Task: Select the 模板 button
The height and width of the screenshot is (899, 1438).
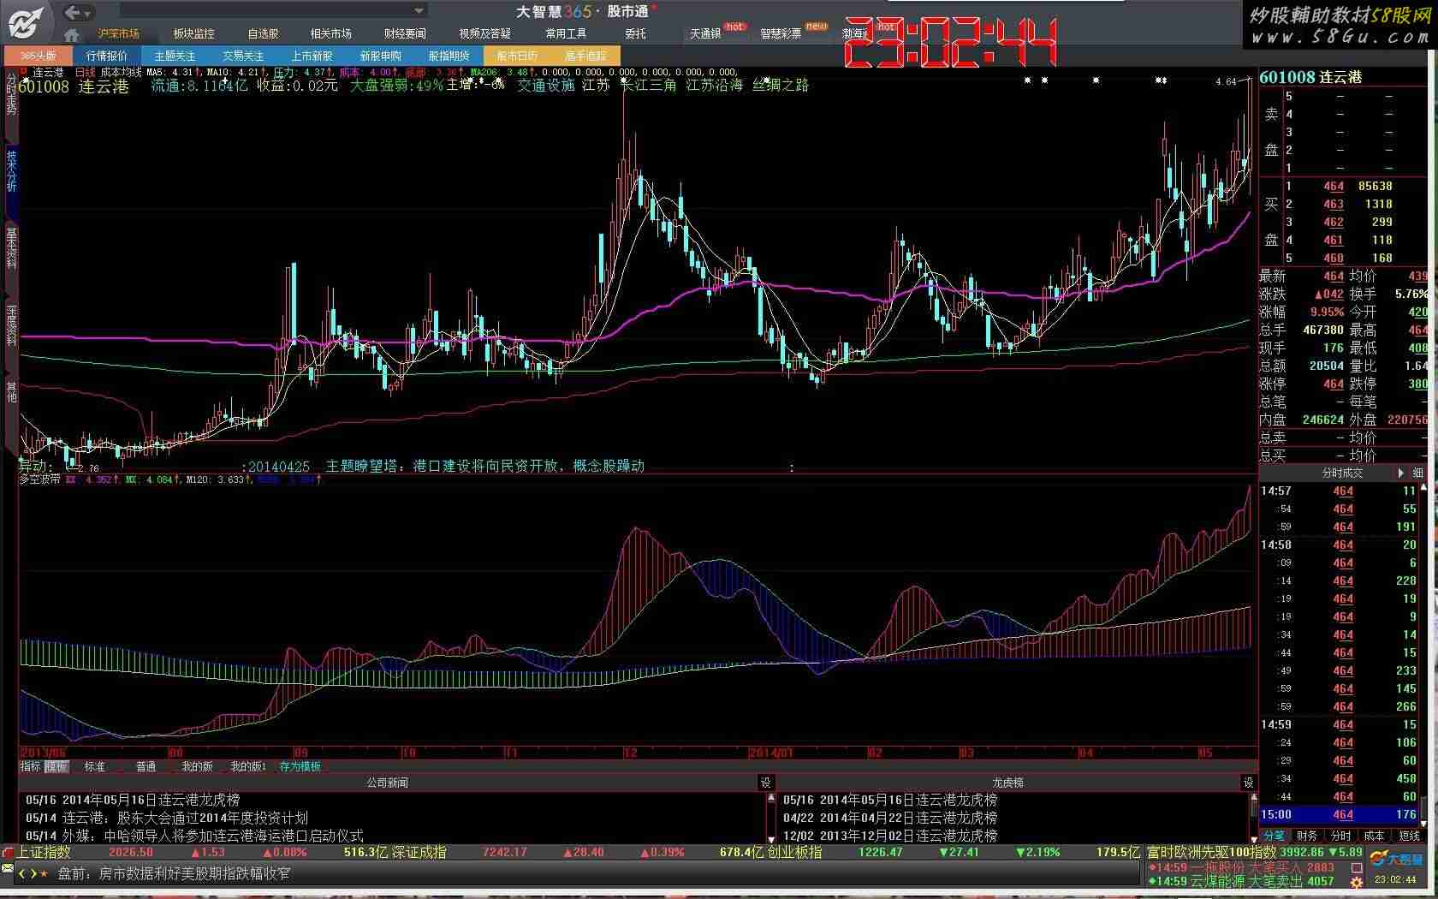Action: pyautogui.click(x=56, y=766)
